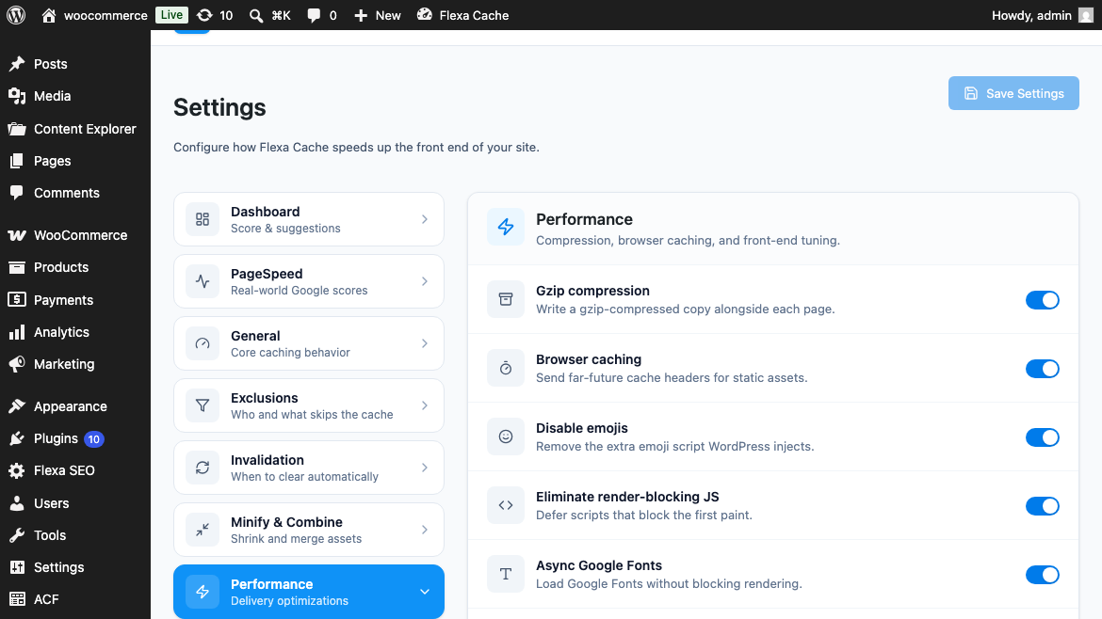Turn off Gzip compression toggle

coord(1043,300)
